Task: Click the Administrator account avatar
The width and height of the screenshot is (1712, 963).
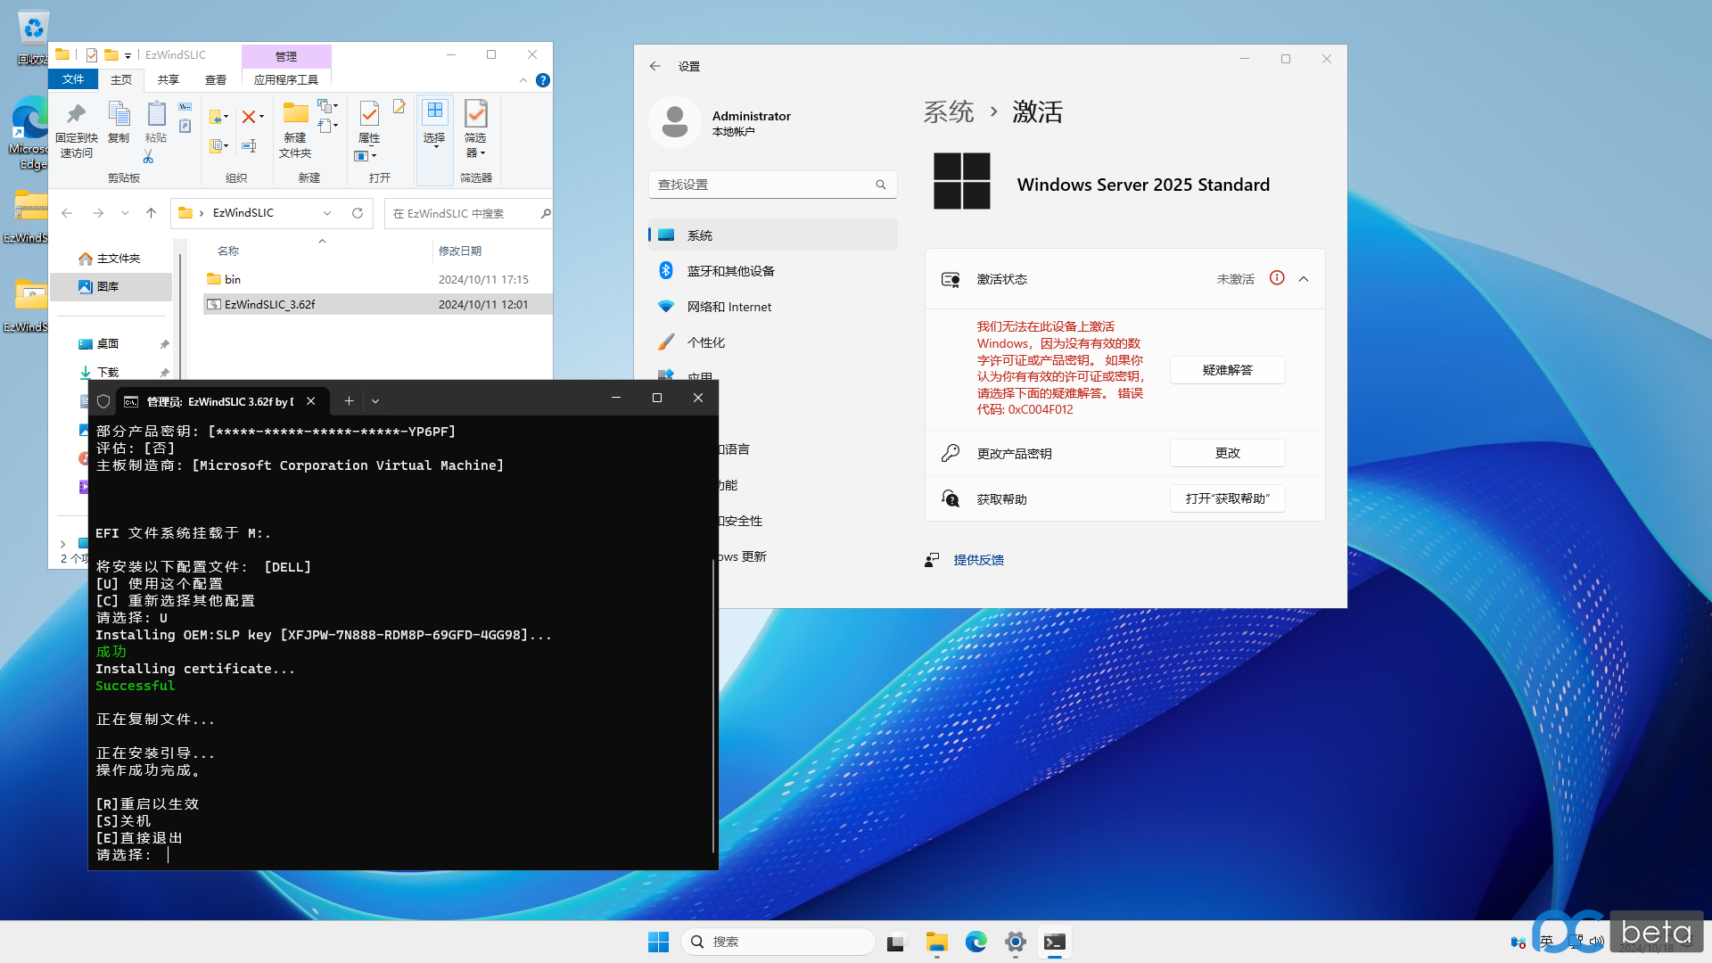Action: tap(675, 122)
